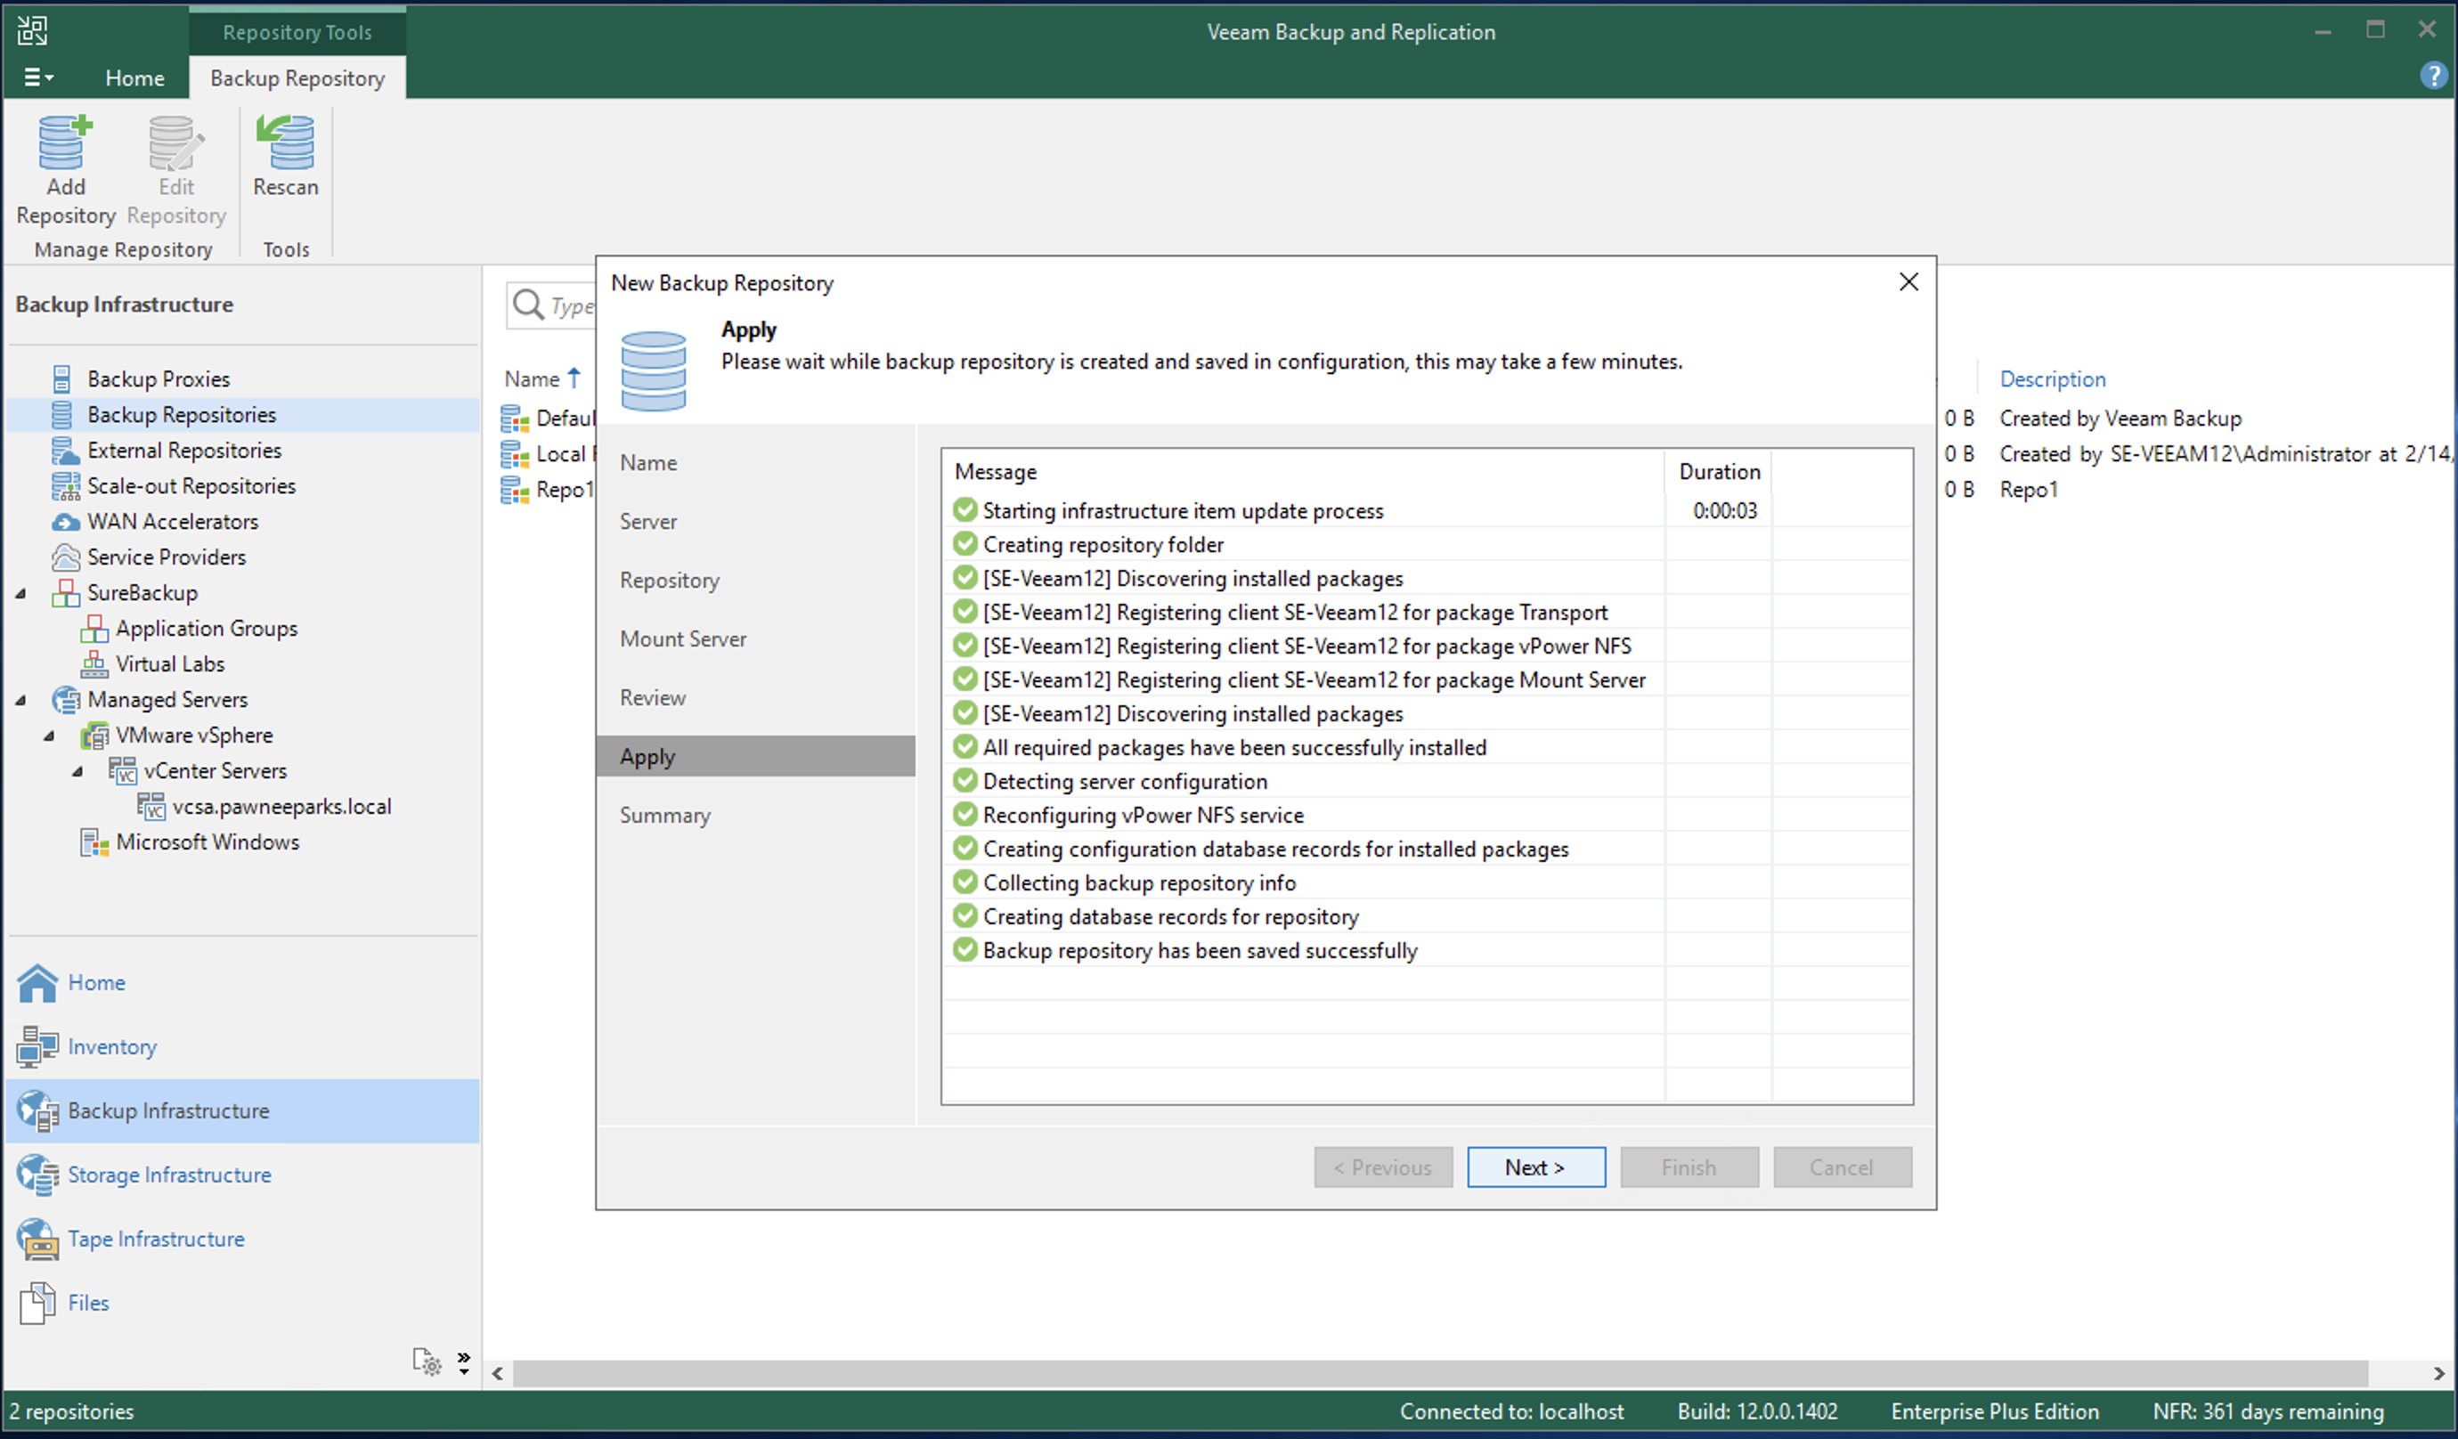Click the search box in repository list
The height and width of the screenshot is (1439, 2458).
click(x=553, y=305)
